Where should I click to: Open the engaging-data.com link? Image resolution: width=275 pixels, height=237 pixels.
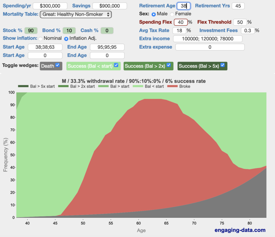(240, 230)
